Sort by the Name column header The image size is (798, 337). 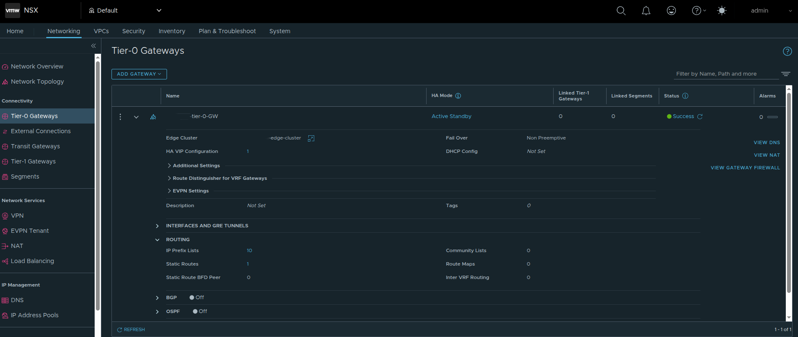coord(172,96)
